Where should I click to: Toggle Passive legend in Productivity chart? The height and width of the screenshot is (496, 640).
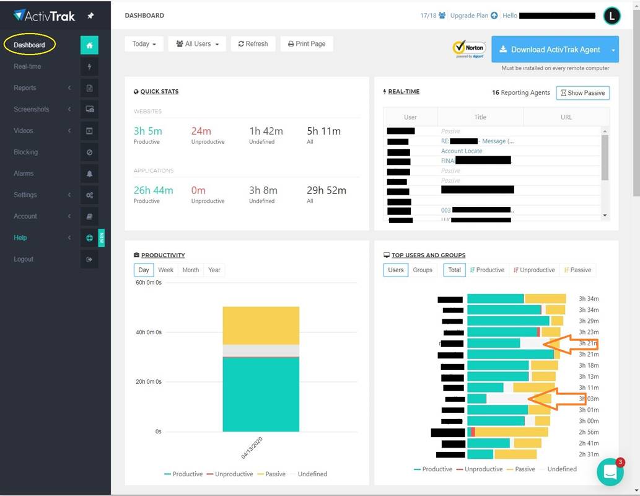click(271, 474)
